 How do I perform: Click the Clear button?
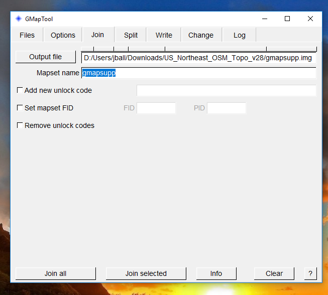click(x=274, y=273)
